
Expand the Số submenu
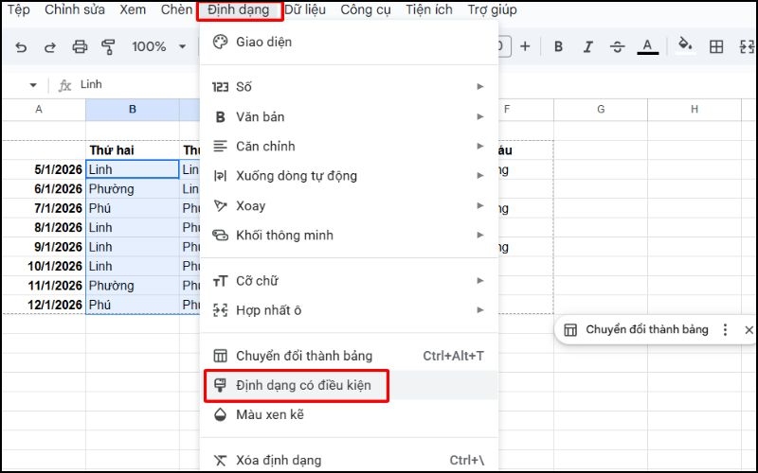(x=349, y=87)
